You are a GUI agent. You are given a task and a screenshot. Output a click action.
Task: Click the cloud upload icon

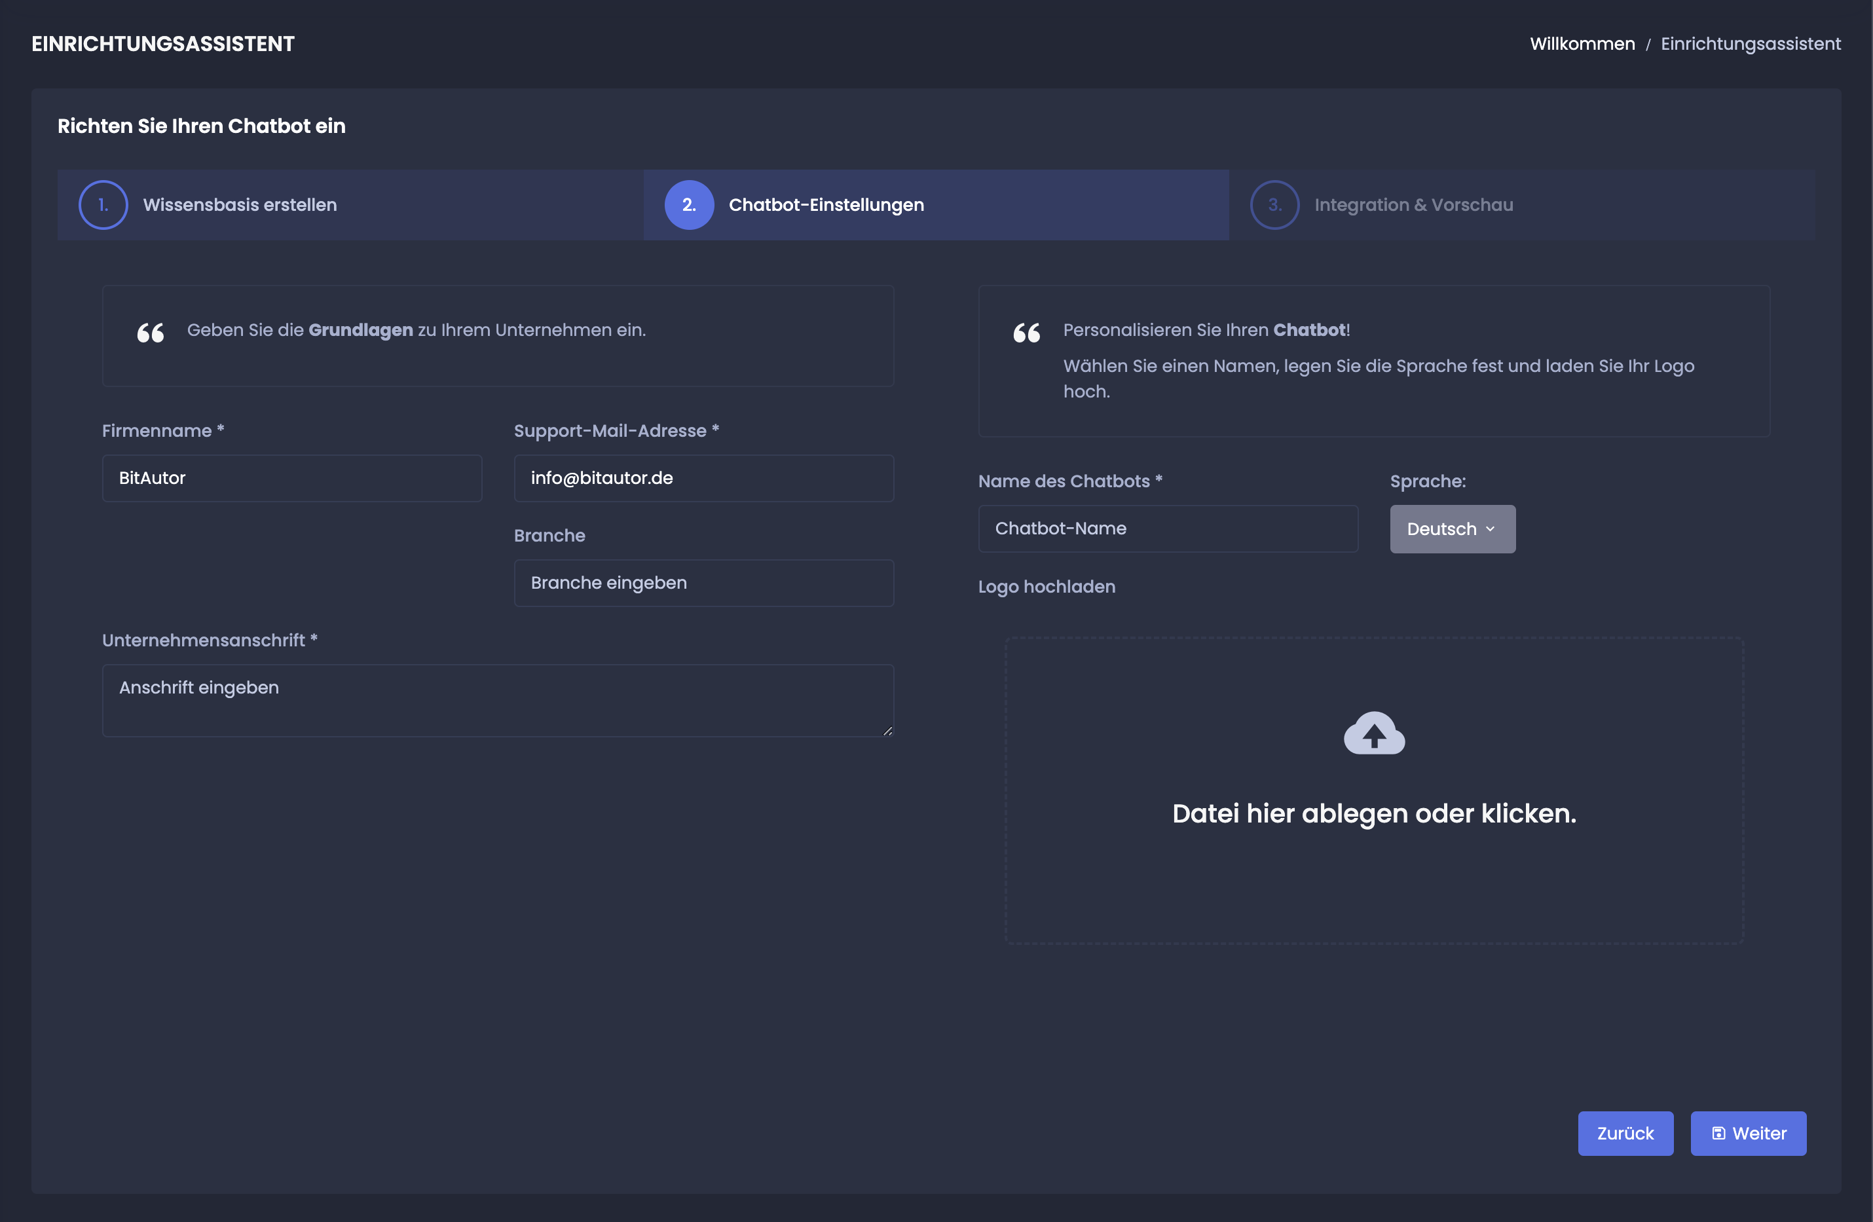point(1374,733)
